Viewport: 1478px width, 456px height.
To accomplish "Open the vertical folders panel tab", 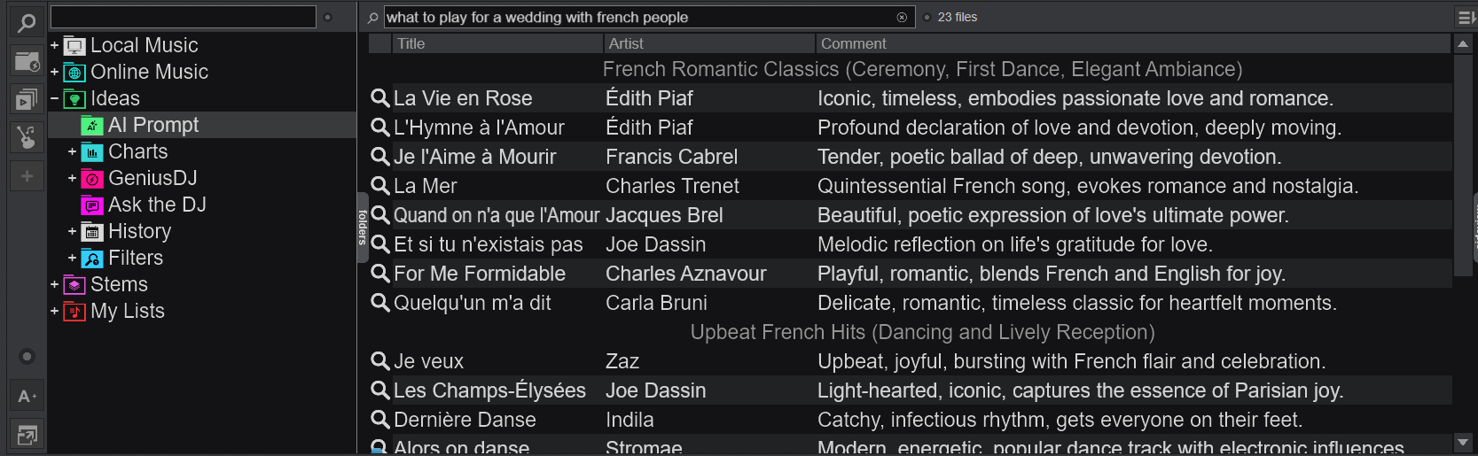I will 362,228.
